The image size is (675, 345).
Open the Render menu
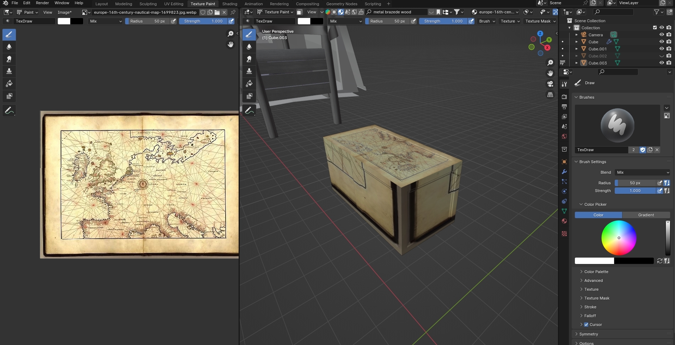[42, 3]
